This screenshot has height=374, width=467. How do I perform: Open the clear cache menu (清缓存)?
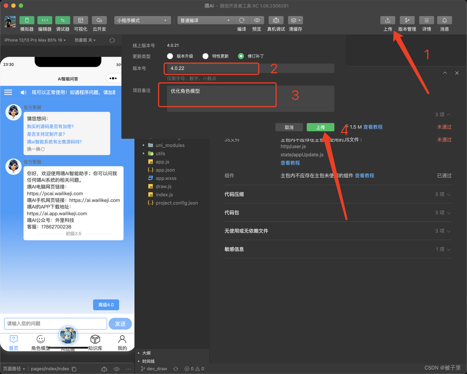(x=296, y=20)
